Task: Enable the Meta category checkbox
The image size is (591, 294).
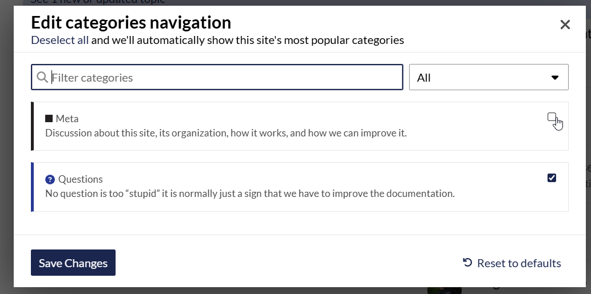Action: [x=552, y=117]
